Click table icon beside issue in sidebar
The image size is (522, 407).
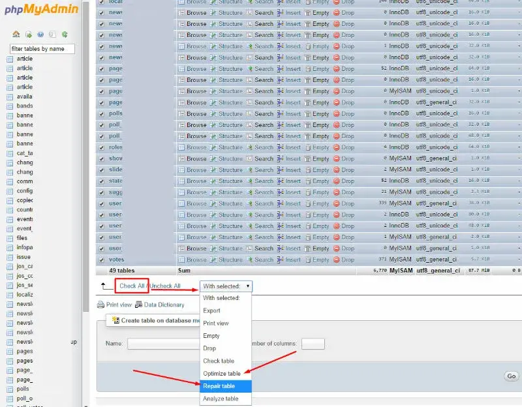pyautogui.click(x=10, y=257)
